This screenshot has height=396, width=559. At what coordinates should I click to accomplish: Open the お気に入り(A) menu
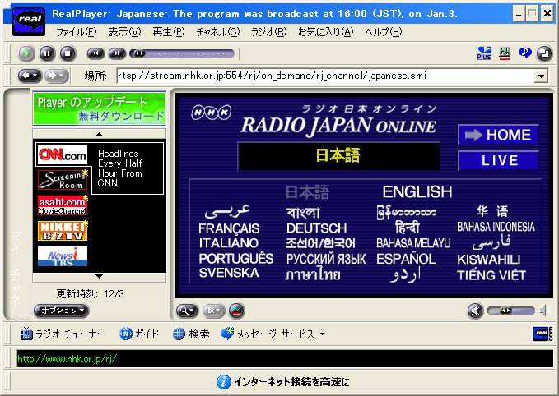pyautogui.click(x=326, y=32)
